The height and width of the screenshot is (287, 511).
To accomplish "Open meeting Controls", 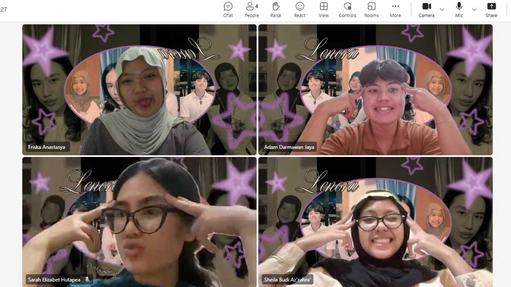I will (347, 10).
